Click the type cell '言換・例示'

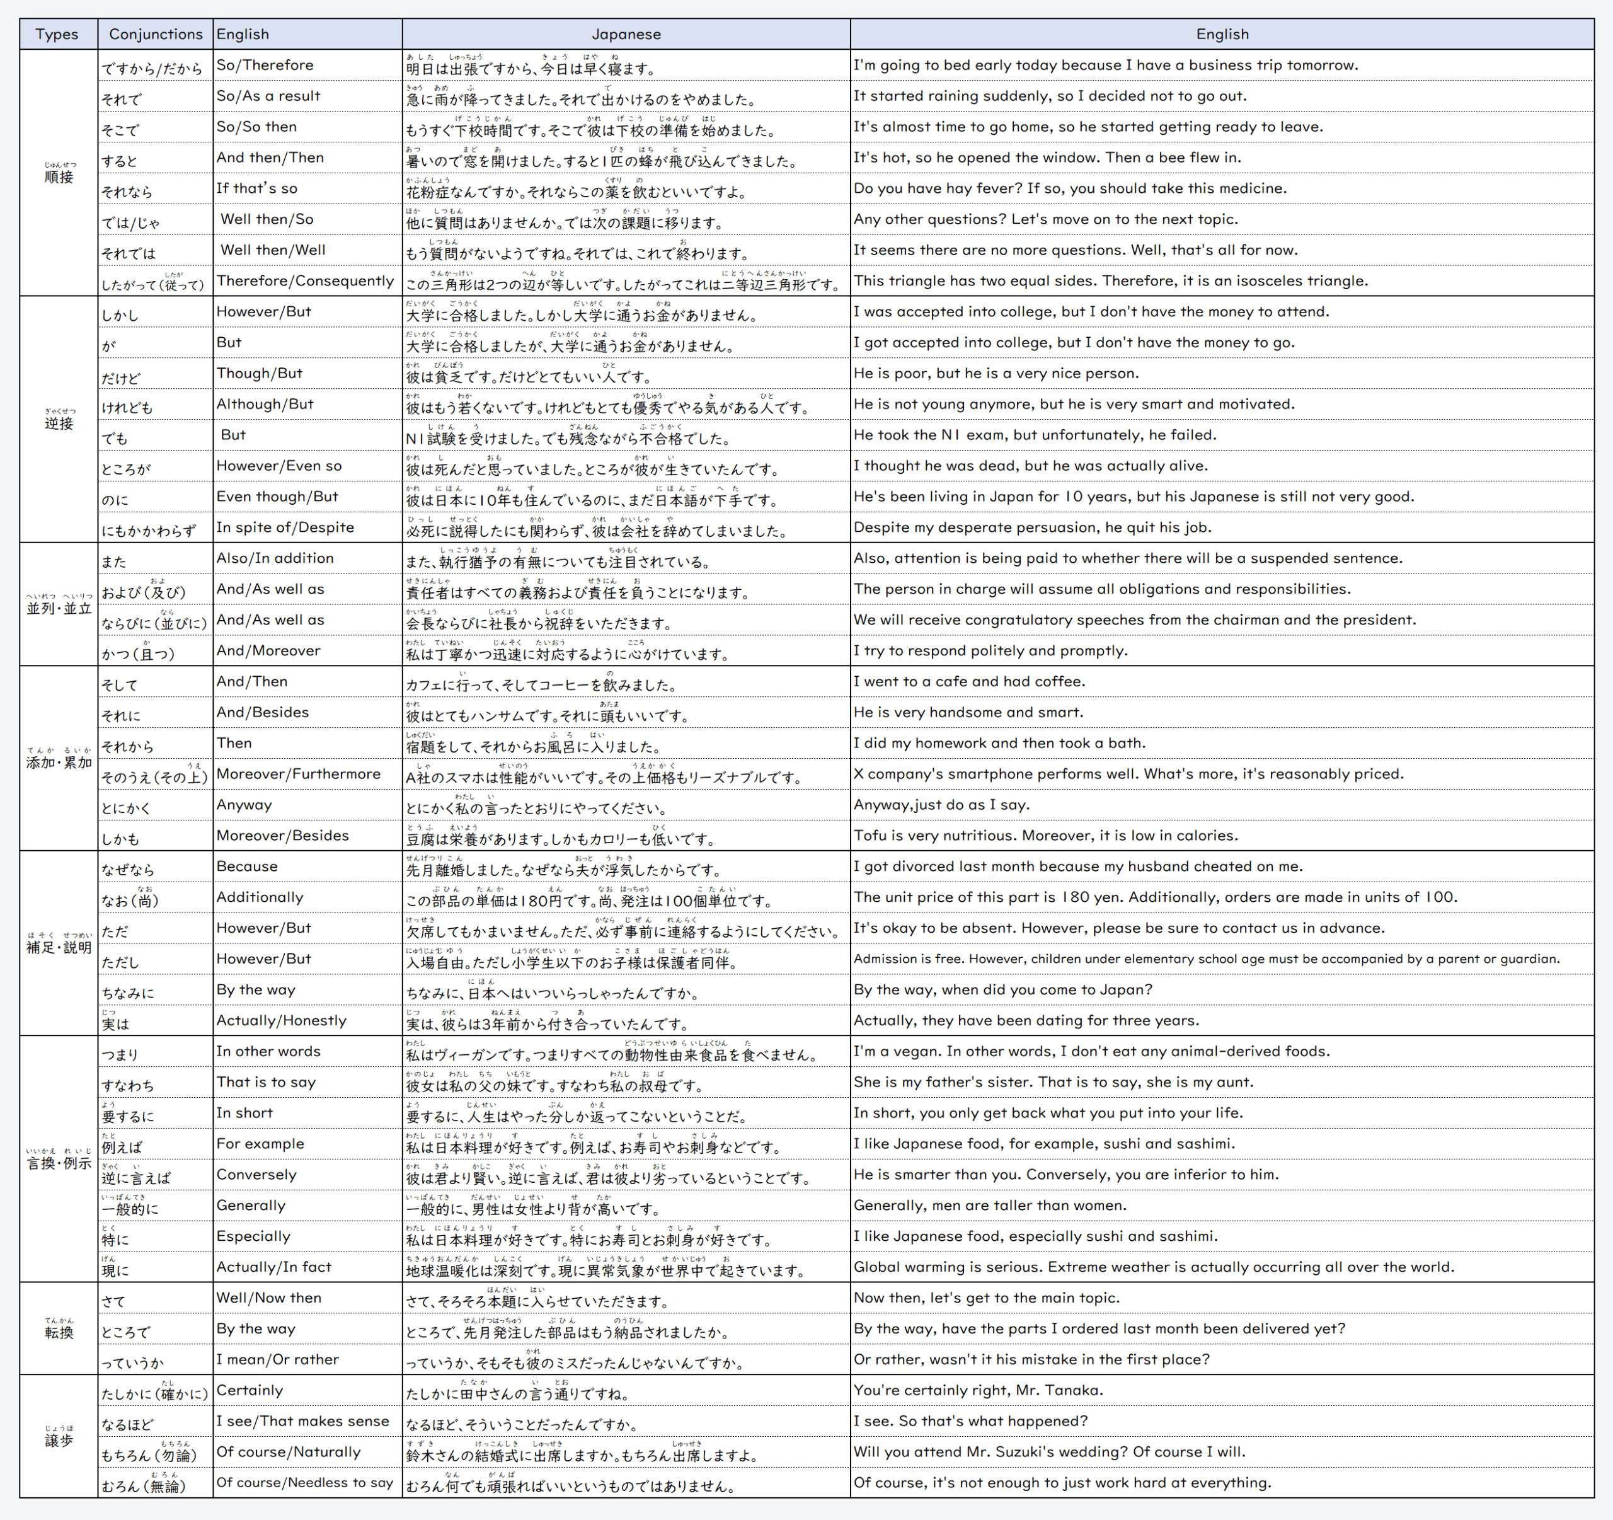pos(59,1160)
